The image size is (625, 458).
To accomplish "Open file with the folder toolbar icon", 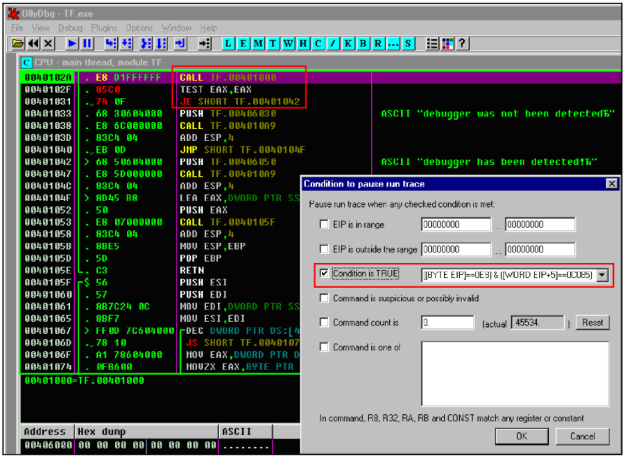I will 17,44.
